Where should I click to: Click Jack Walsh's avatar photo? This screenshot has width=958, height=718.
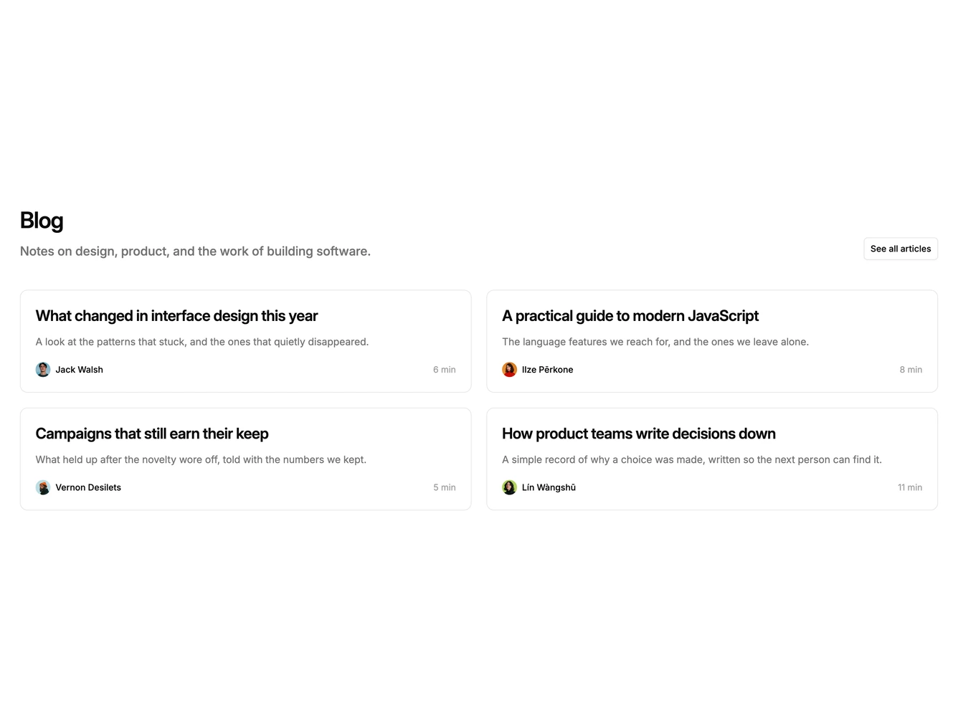43,370
